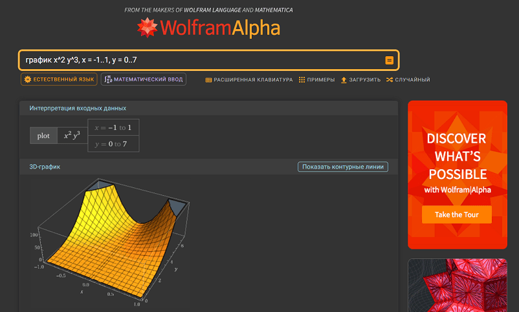The height and width of the screenshot is (312, 519).
Task: Click Загрузить upload option
Action: (361, 79)
